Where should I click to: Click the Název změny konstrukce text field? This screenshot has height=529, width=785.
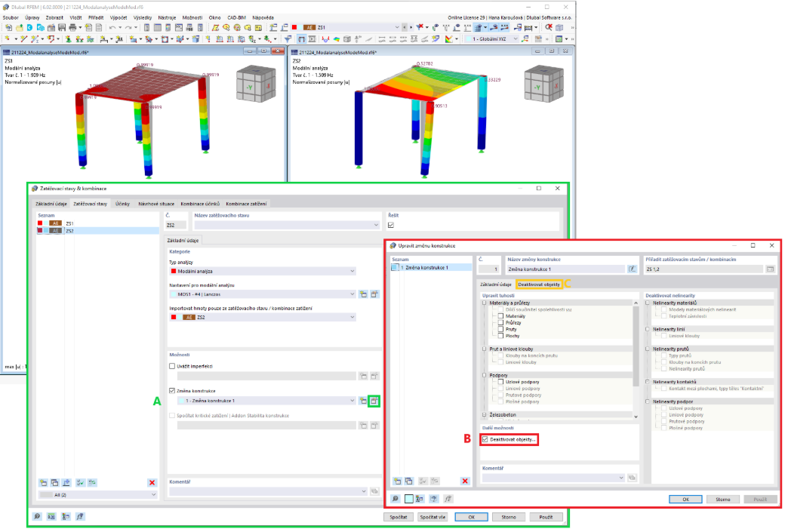click(x=565, y=269)
